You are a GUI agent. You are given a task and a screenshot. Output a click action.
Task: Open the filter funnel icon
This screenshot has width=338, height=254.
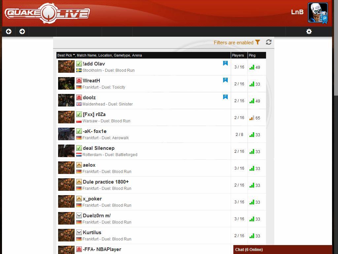pyautogui.click(x=257, y=42)
